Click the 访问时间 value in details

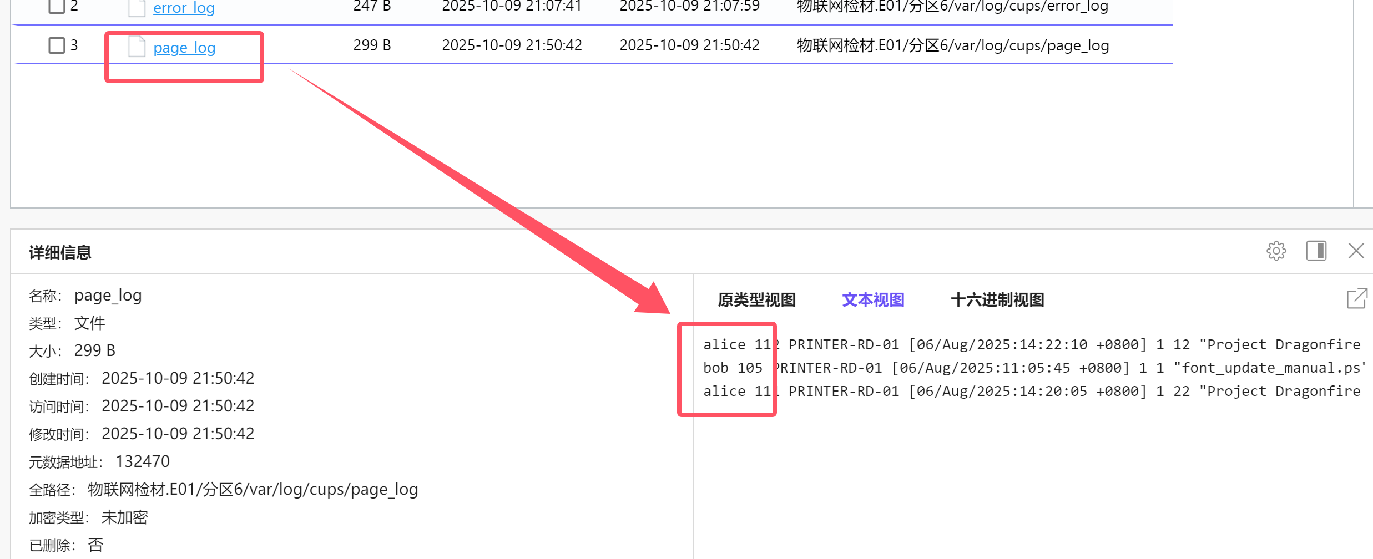click(x=178, y=406)
